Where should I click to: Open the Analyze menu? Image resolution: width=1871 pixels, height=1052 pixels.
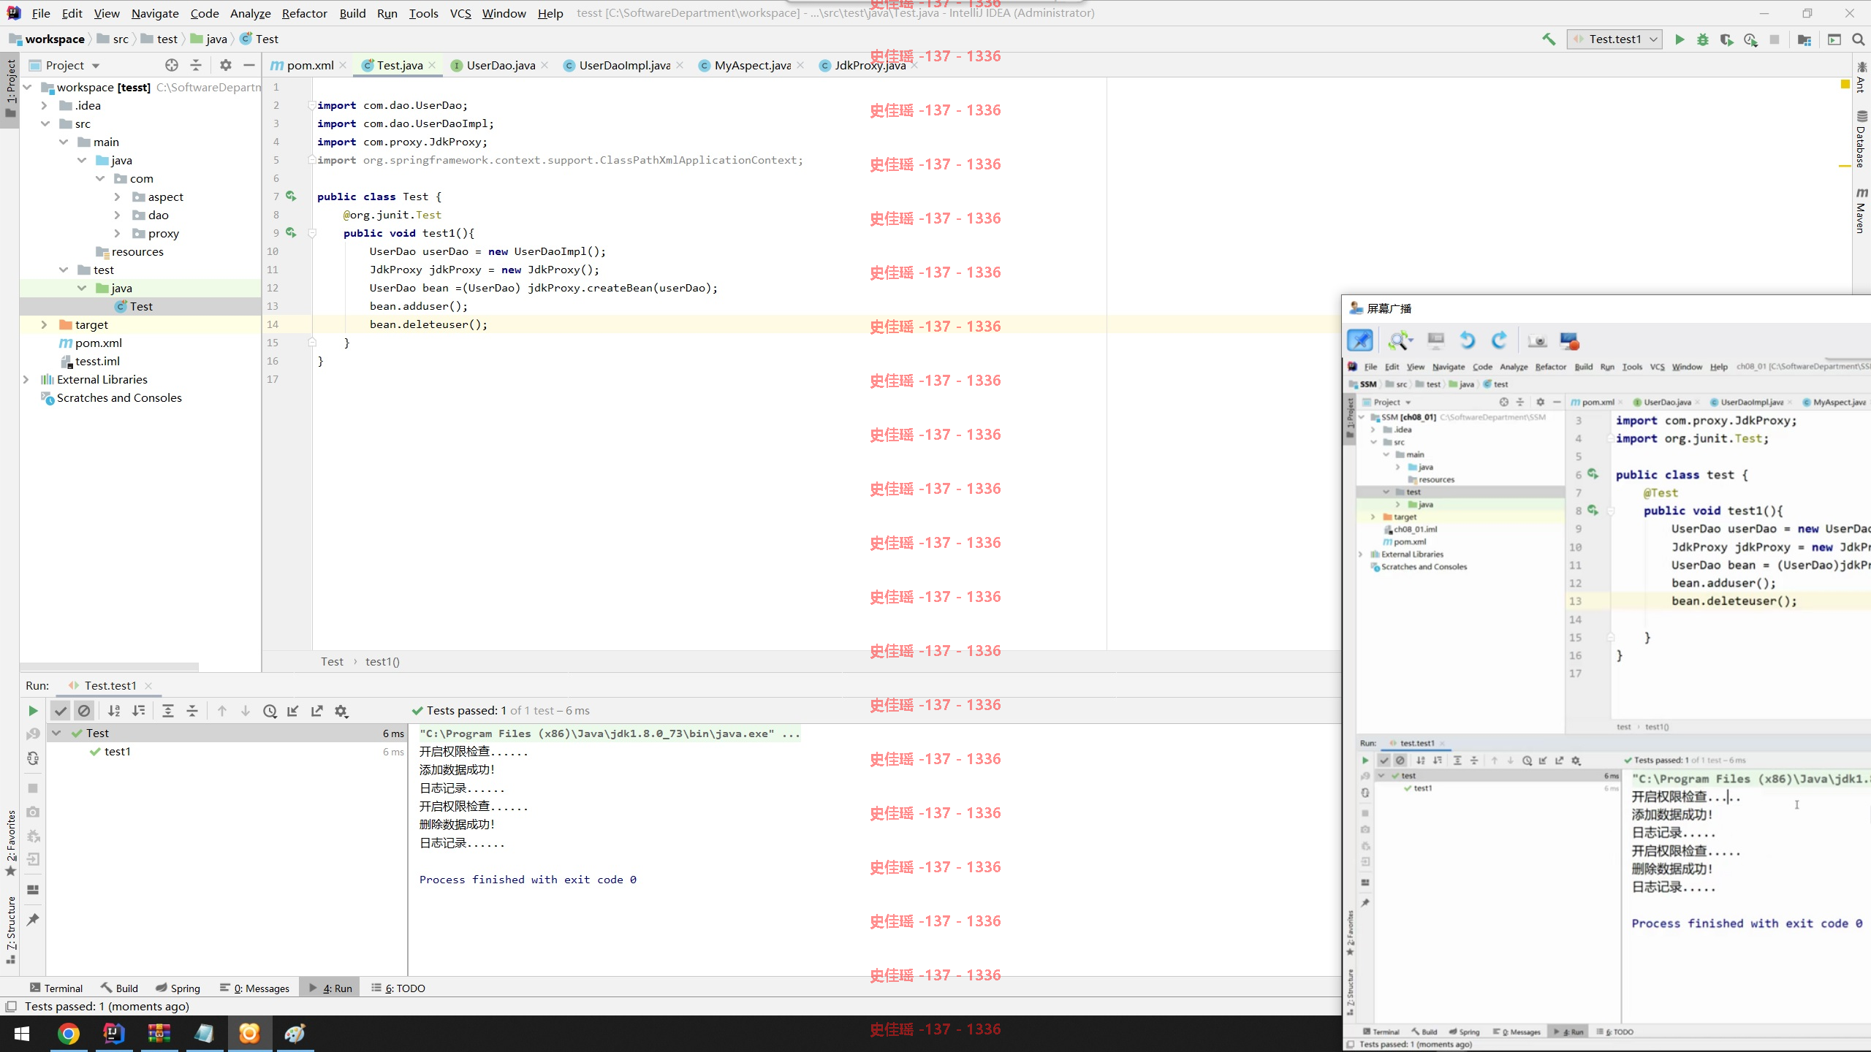click(250, 13)
